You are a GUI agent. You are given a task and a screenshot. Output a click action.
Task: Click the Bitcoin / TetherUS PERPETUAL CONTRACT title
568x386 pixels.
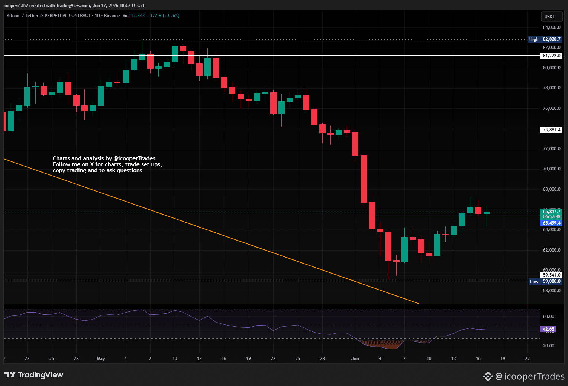(x=49, y=16)
